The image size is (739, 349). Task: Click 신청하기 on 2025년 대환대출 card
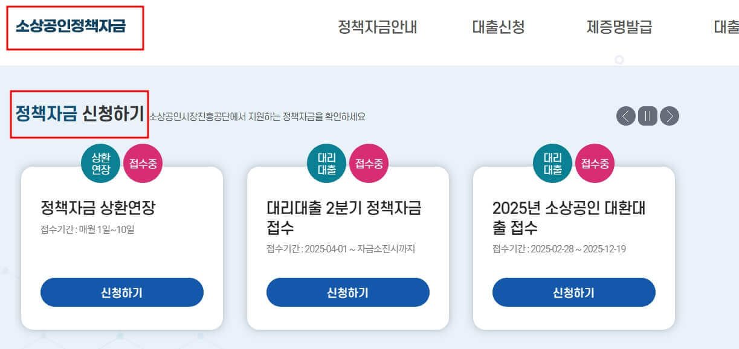point(574,292)
